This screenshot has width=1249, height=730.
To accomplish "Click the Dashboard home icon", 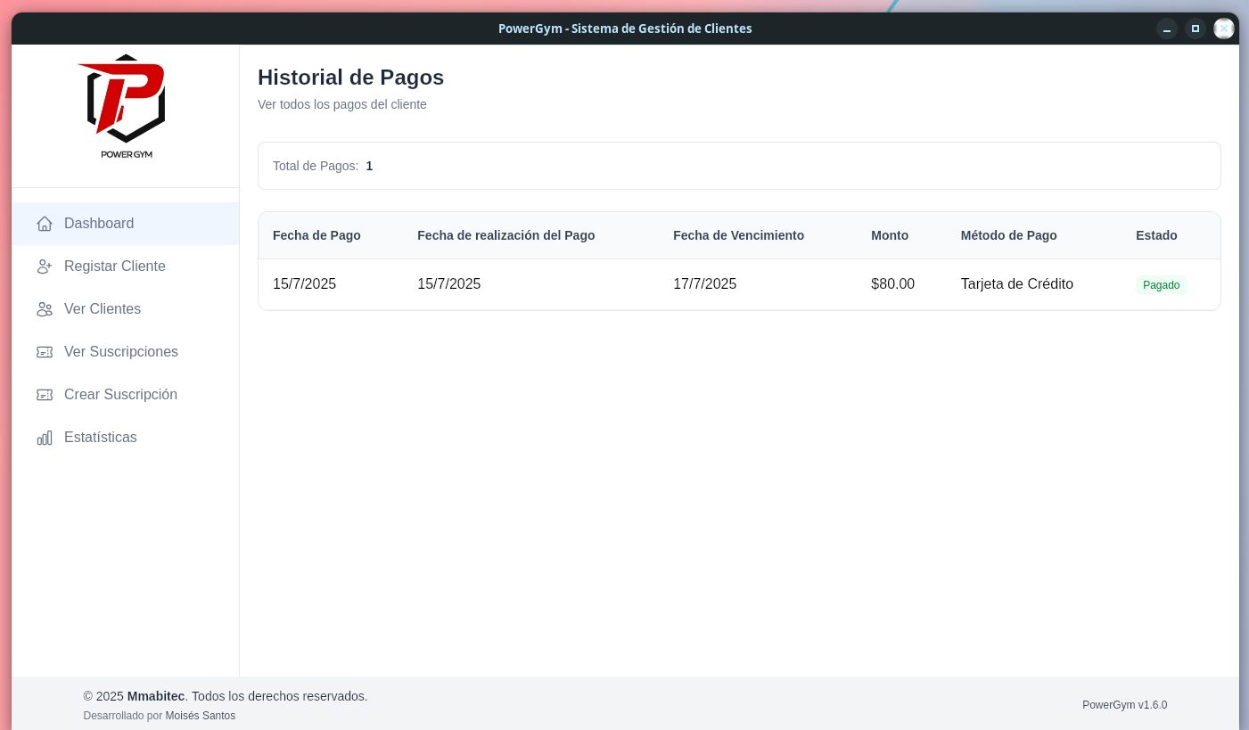I will pos(45,224).
